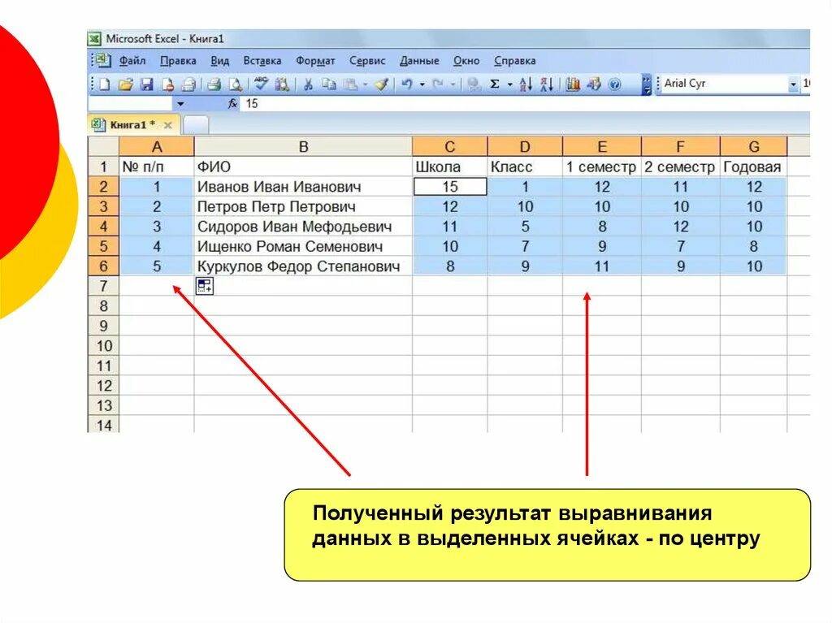Screen dimensions: 832x623
Task: Select column C header
Action: 449,146
